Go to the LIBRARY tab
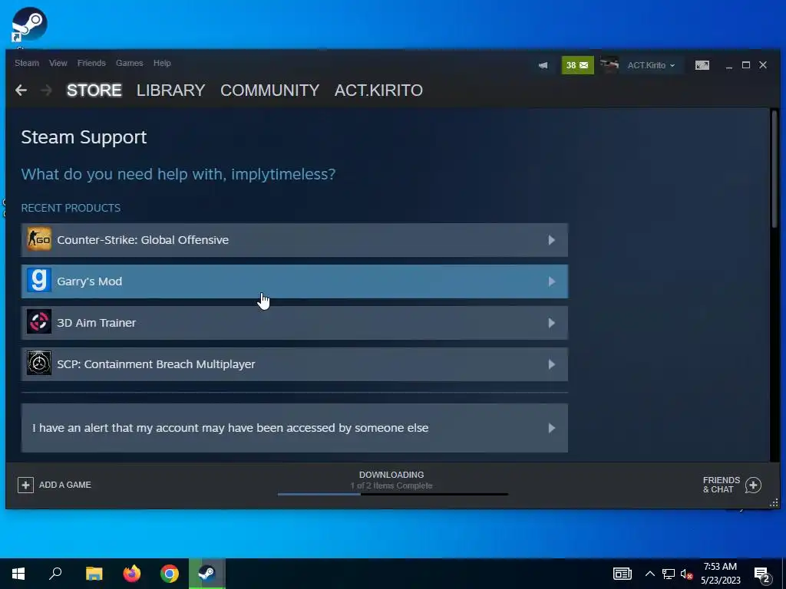Screen dimensions: 786x589 click(x=170, y=90)
